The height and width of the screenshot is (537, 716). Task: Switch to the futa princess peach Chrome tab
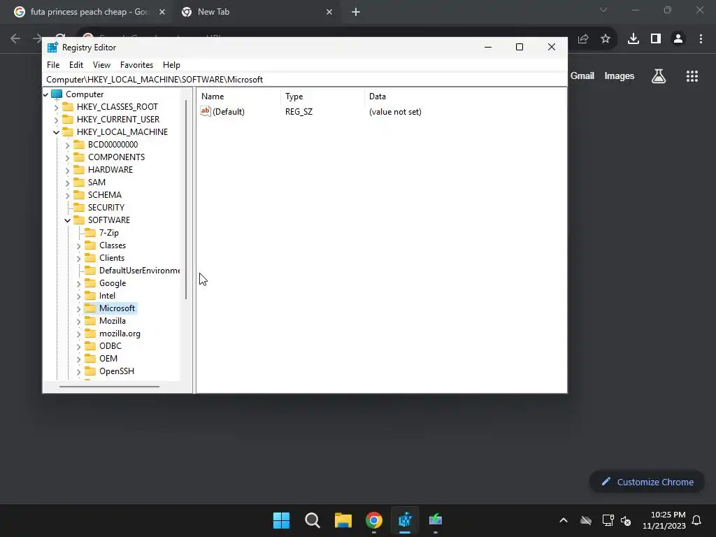pyautogui.click(x=89, y=12)
